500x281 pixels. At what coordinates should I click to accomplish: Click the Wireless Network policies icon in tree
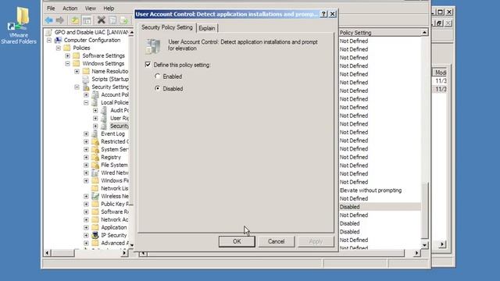click(x=95, y=196)
